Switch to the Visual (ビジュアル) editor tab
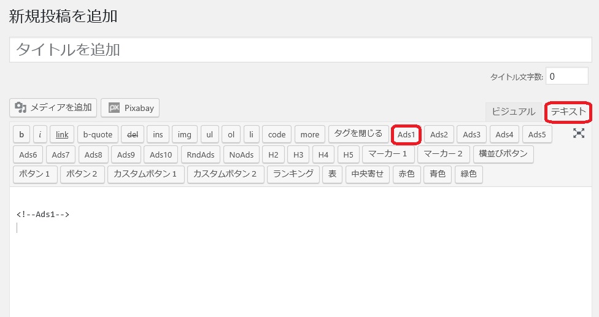The image size is (599, 317). (x=513, y=112)
